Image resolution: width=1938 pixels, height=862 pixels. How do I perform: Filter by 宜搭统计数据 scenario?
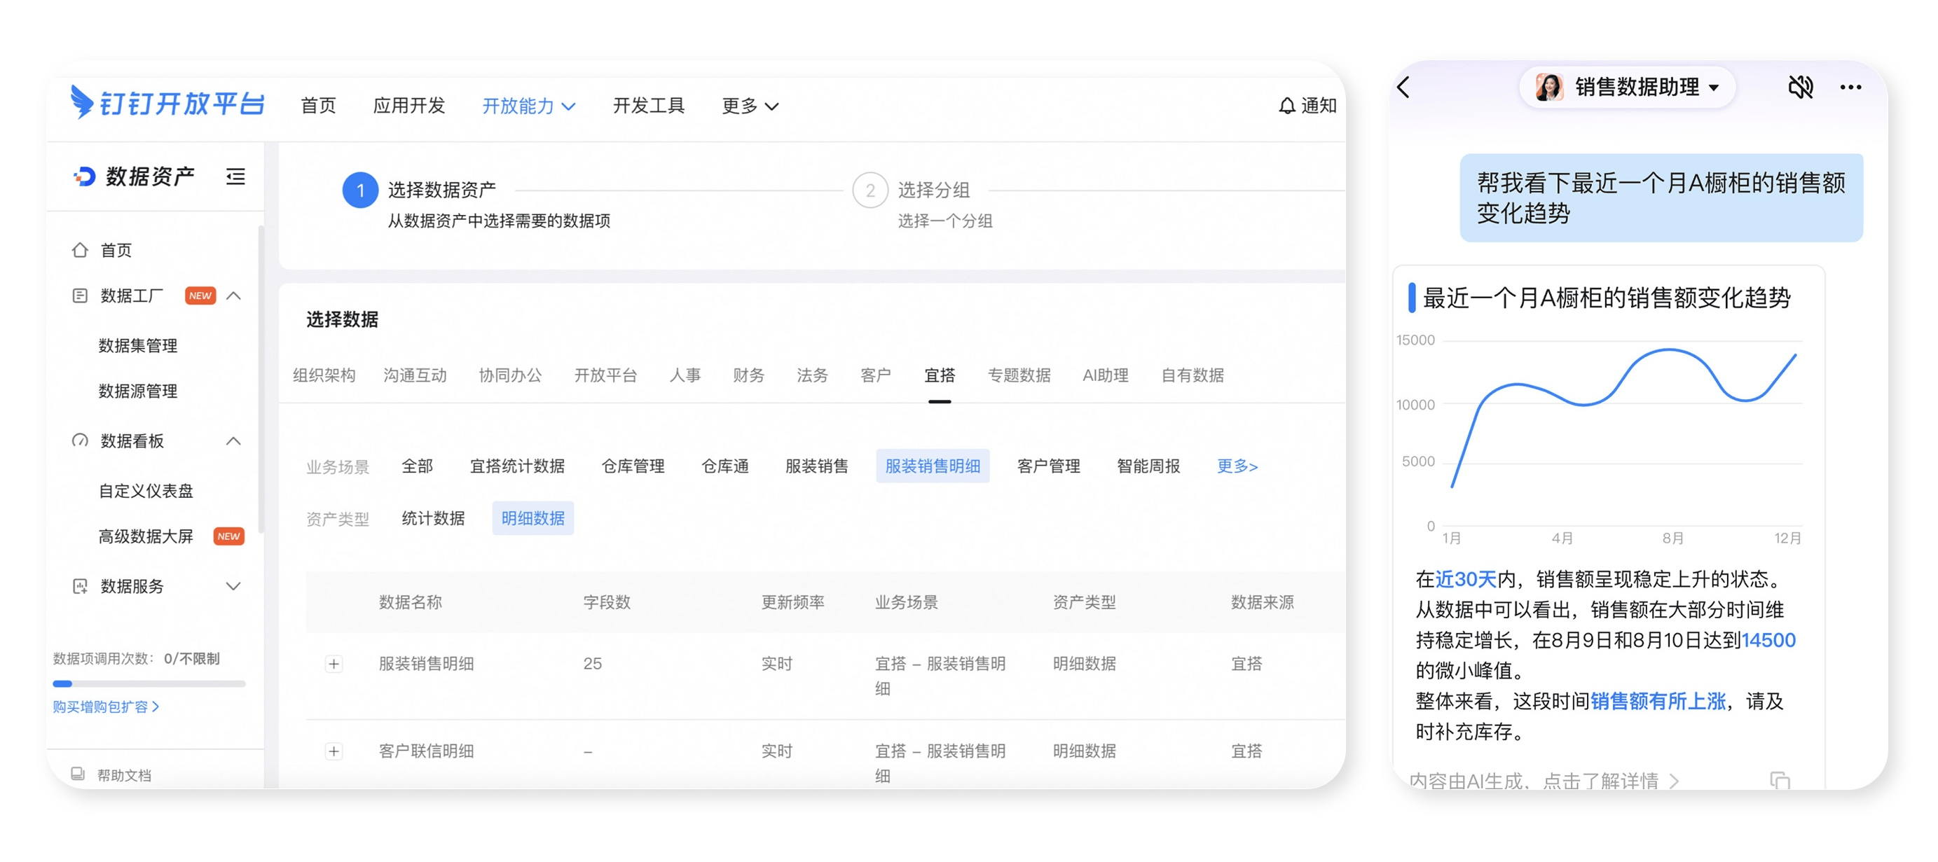click(x=518, y=466)
